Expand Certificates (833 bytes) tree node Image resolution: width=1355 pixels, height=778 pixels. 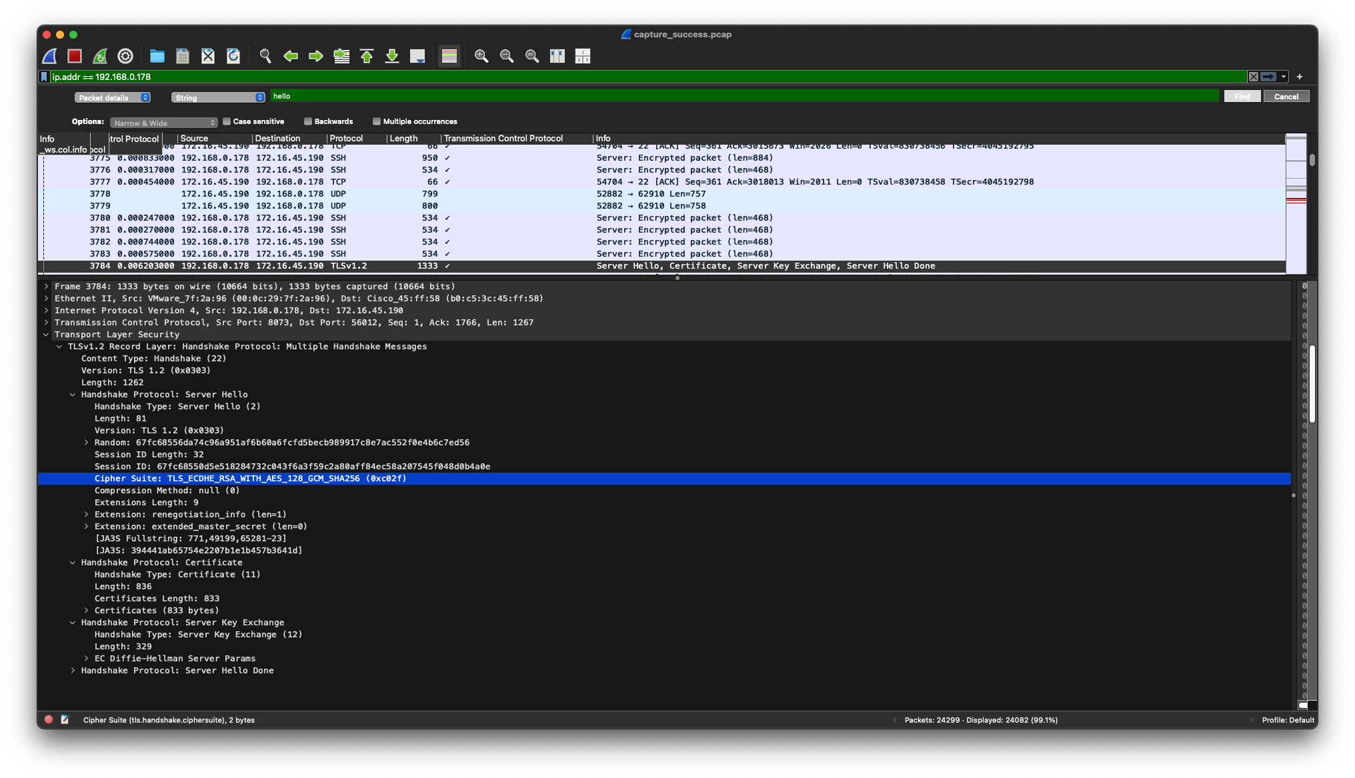(86, 611)
